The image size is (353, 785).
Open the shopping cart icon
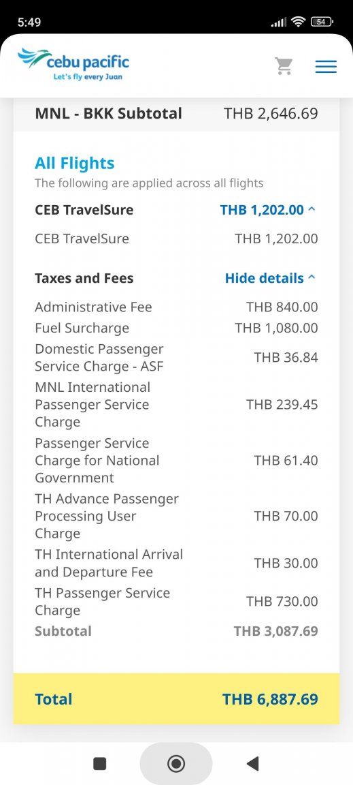pyautogui.click(x=284, y=66)
